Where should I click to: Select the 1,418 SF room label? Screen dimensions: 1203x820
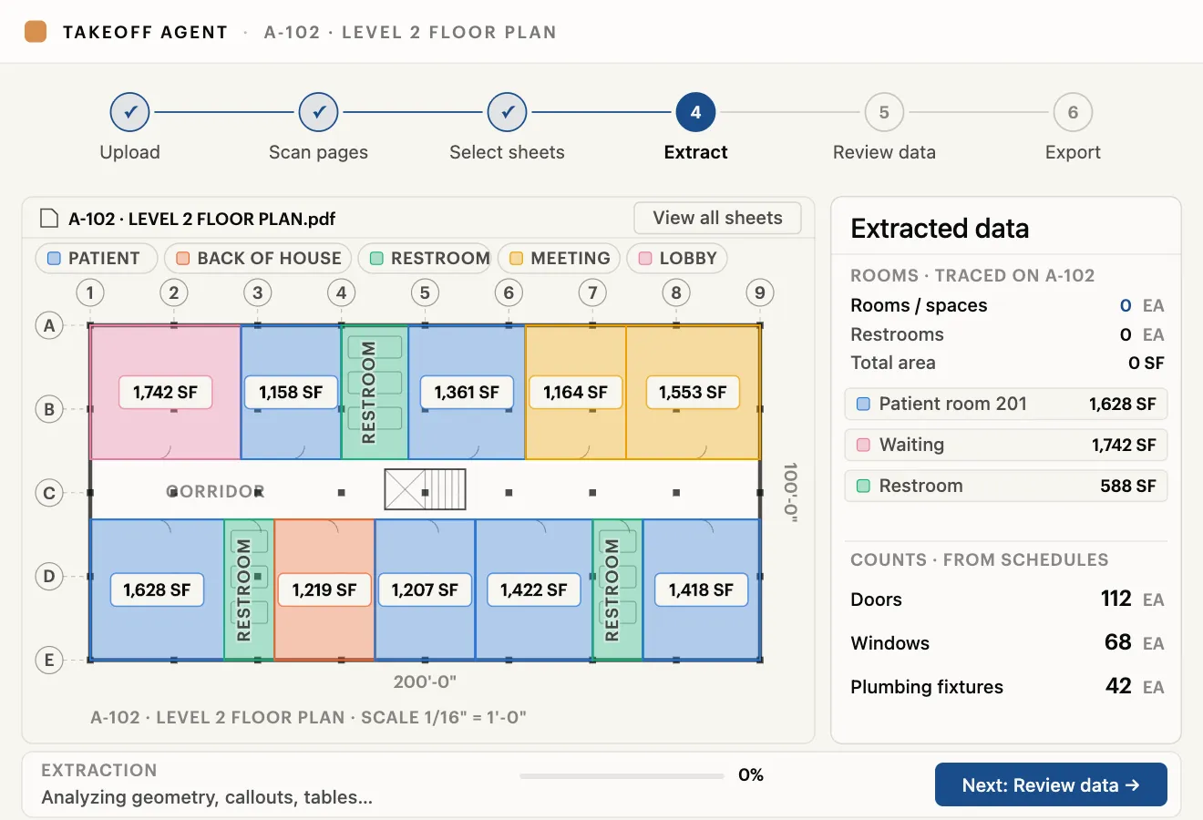tap(701, 590)
